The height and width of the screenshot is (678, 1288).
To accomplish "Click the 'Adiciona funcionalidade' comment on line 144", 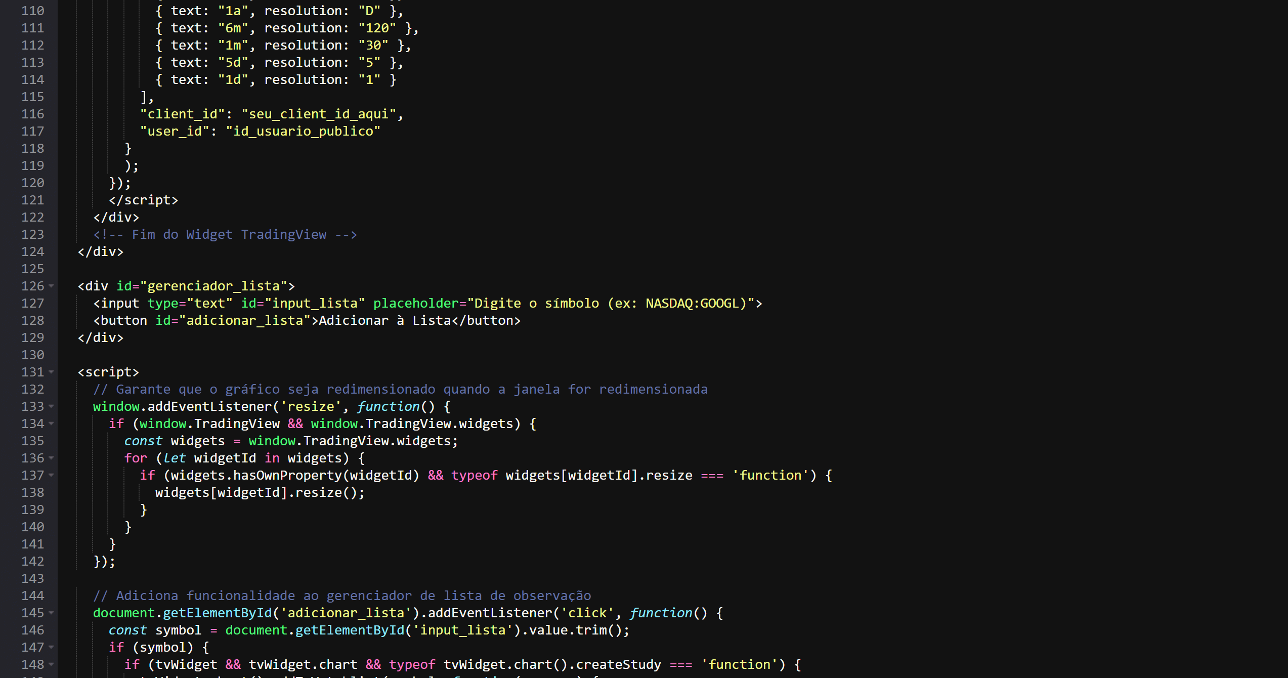I will pos(342,596).
